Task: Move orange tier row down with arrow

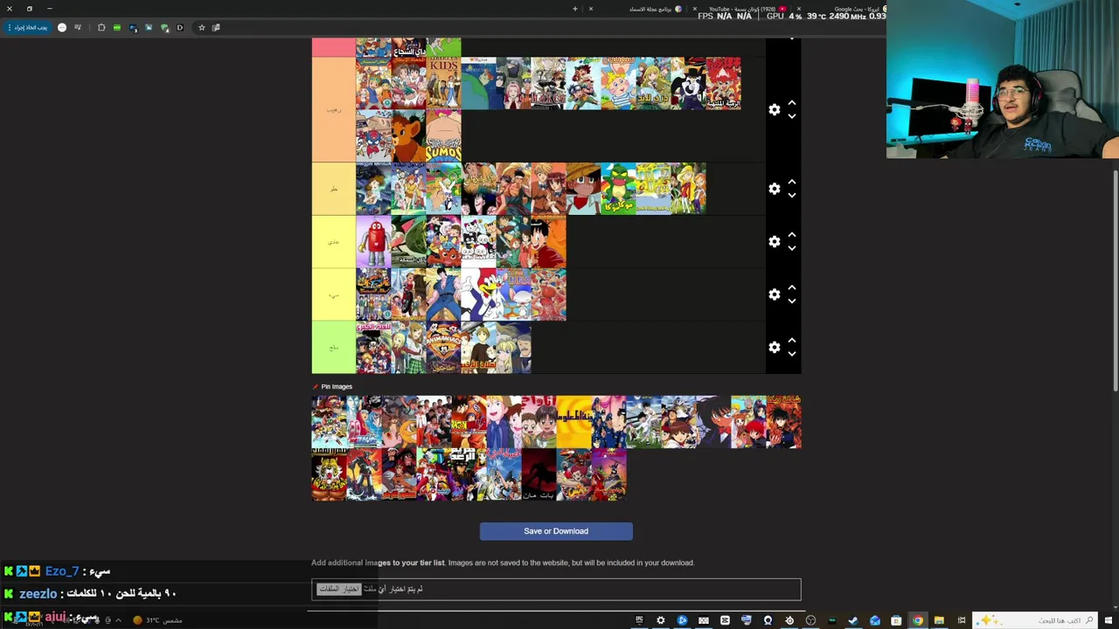Action: 792,116
